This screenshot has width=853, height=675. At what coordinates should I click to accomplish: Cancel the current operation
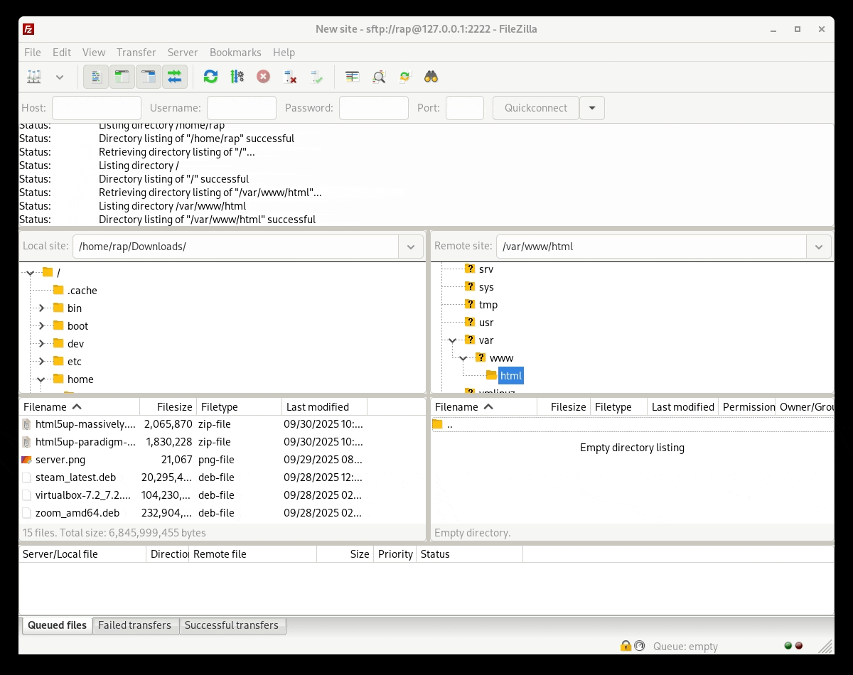[264, 77]
